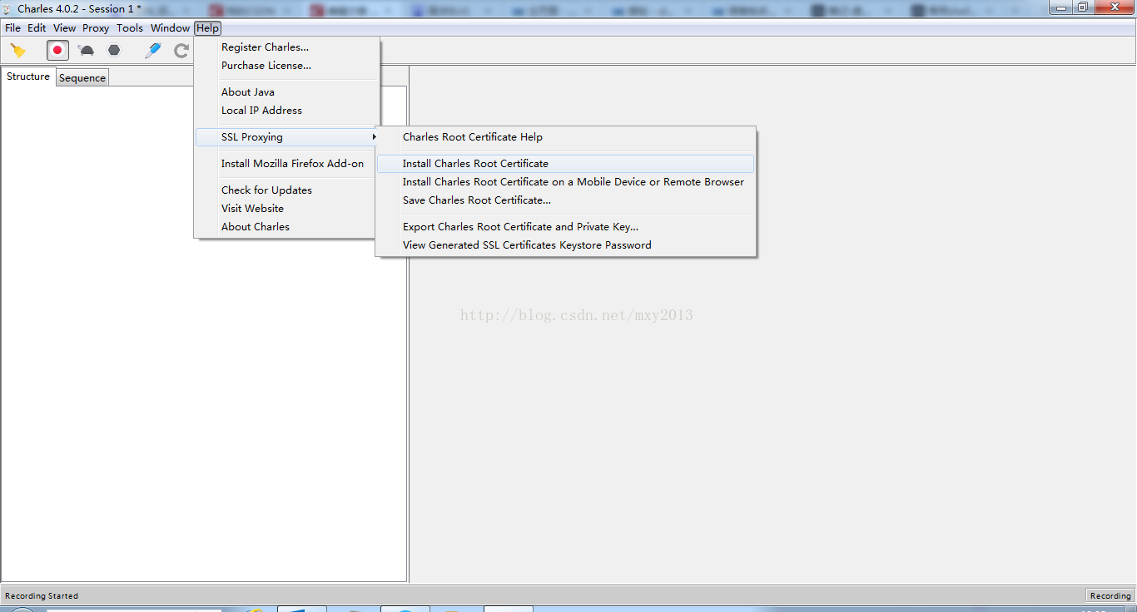Close the open Help menu

[x=208, y=28]
